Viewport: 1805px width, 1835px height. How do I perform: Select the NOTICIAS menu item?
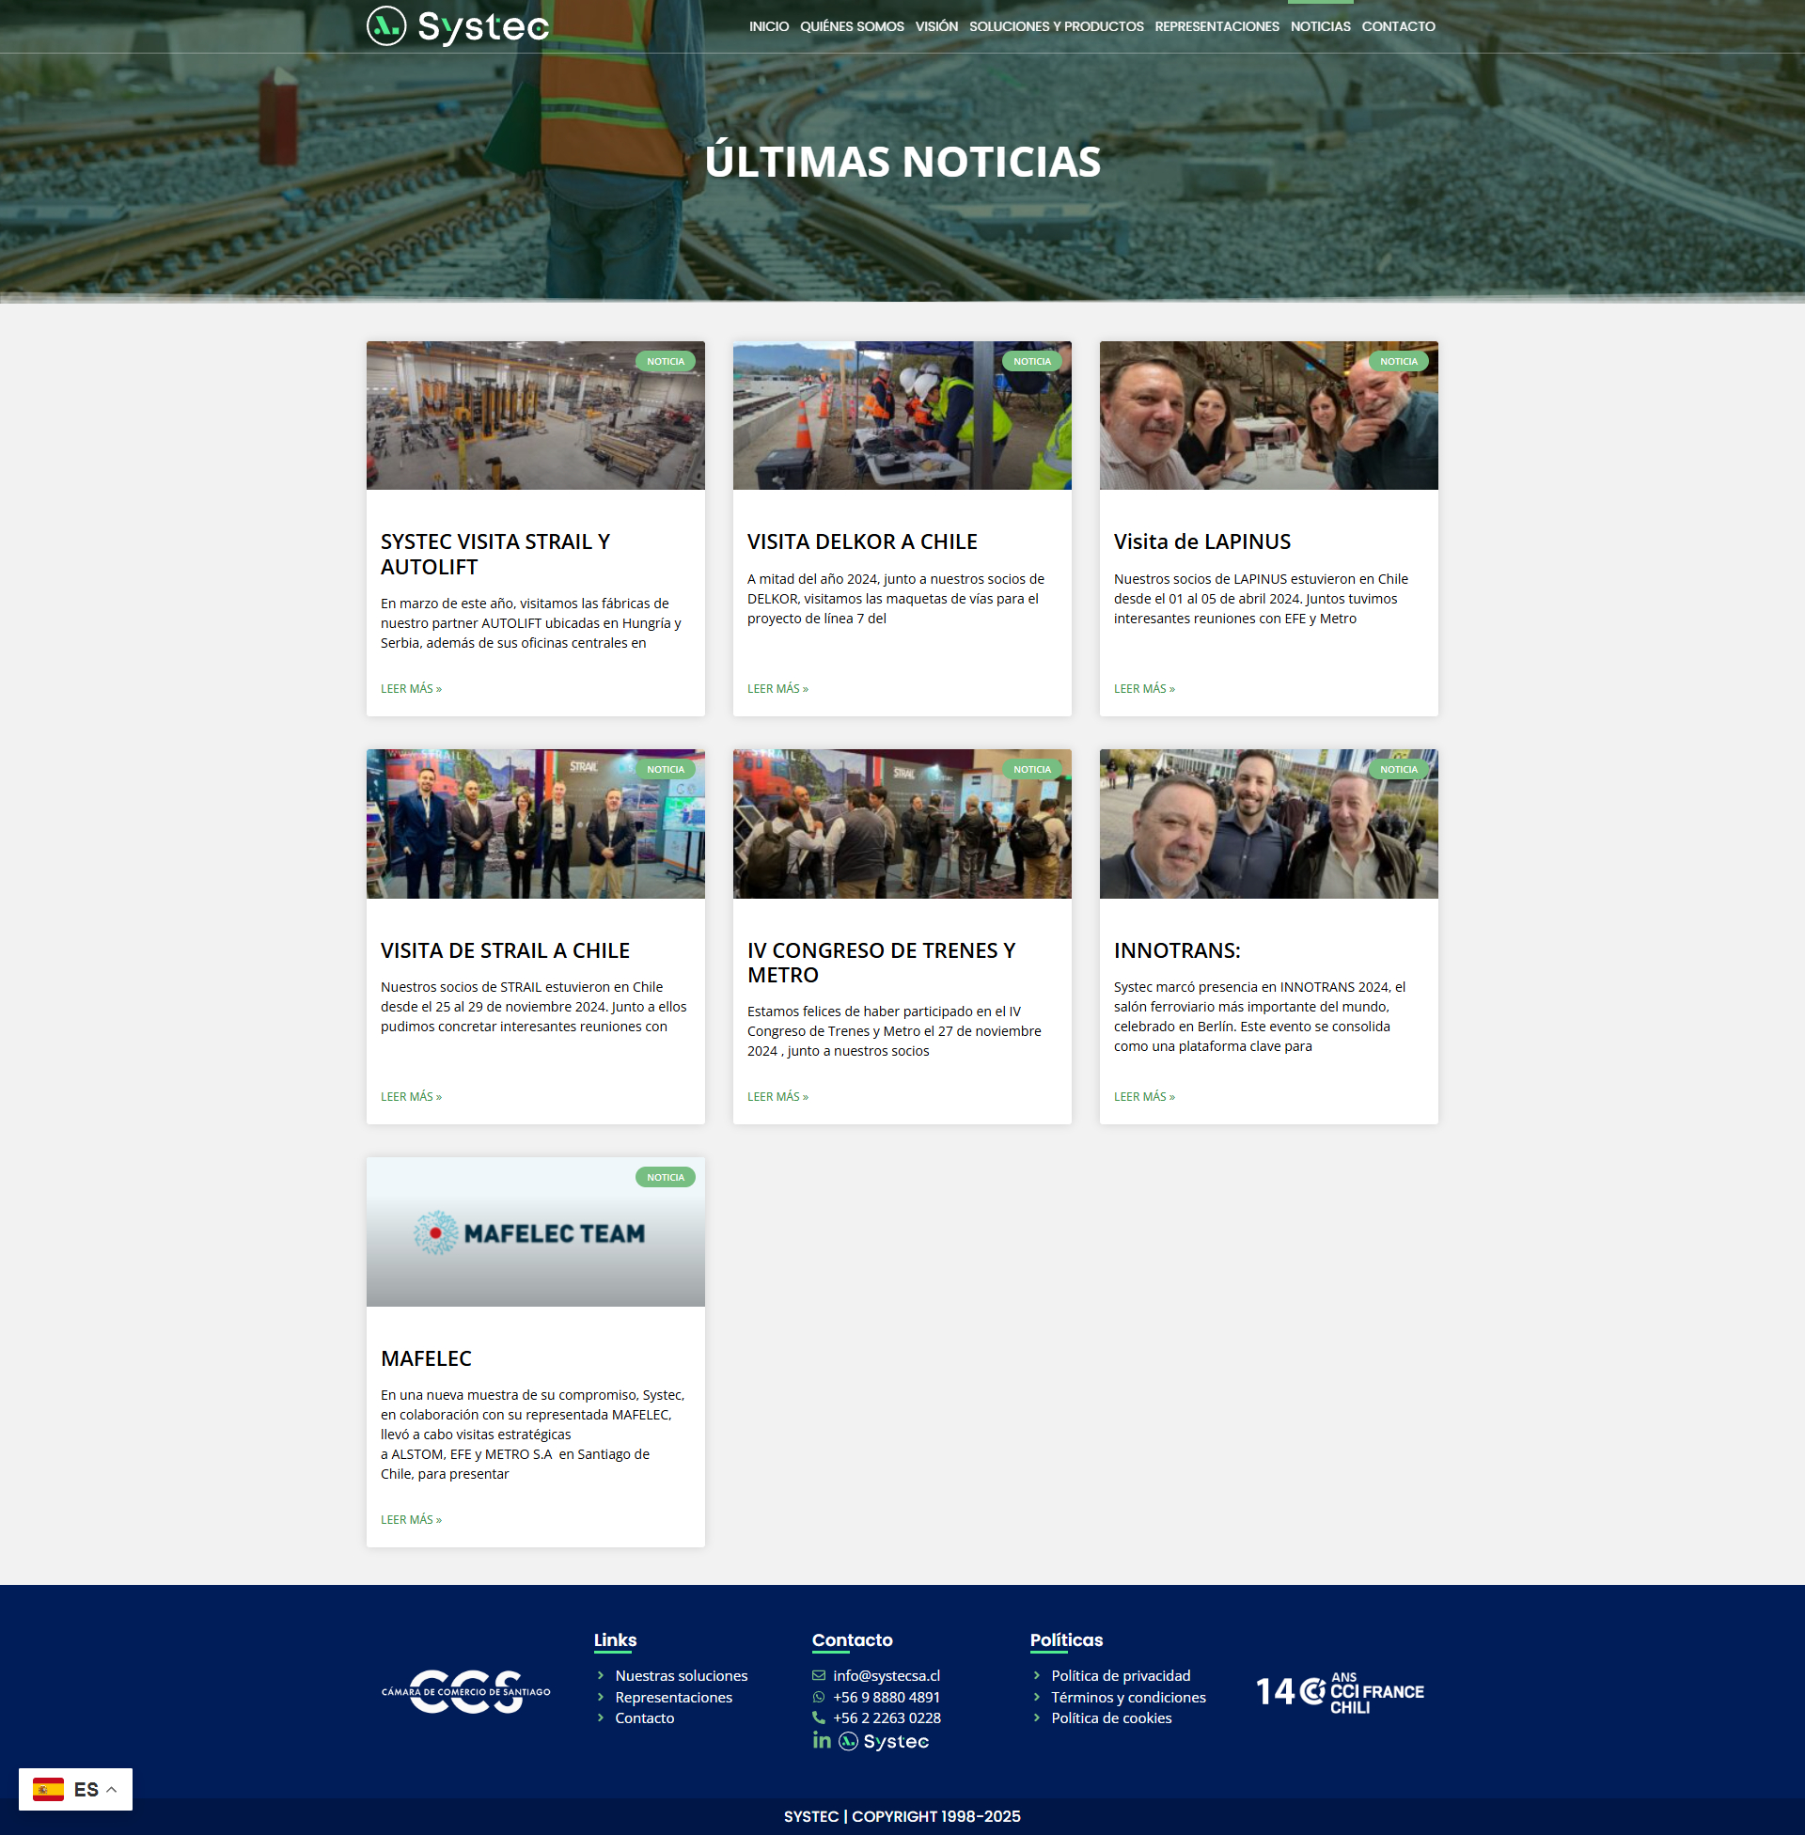[1320, 26]
